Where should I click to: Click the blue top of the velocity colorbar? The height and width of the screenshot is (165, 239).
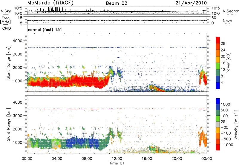coord(218,101)
